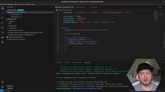The width and height of the screenshot is (165, 92).
Task: Click the '1 unsaved' badge
Action: coord(20,10)
